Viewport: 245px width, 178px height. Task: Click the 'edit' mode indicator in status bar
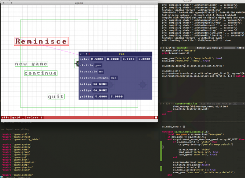pyautogui.click(x=5, y=118)
